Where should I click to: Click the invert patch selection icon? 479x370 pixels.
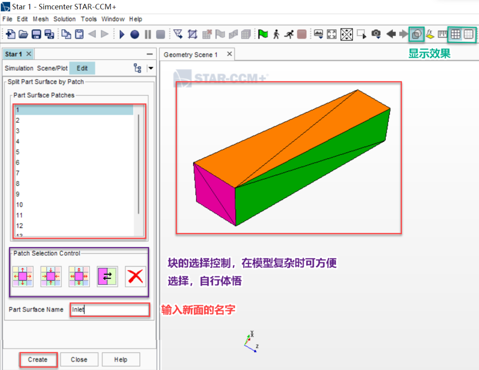(x=107, y=277)
